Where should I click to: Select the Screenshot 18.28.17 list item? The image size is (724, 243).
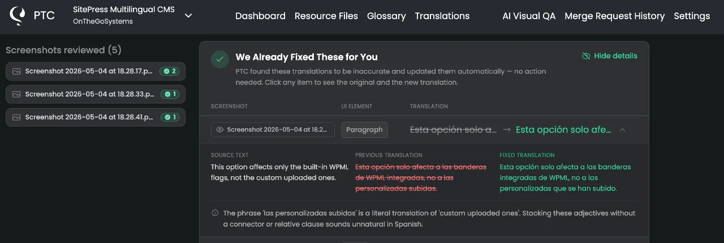[x=96, y=71]
